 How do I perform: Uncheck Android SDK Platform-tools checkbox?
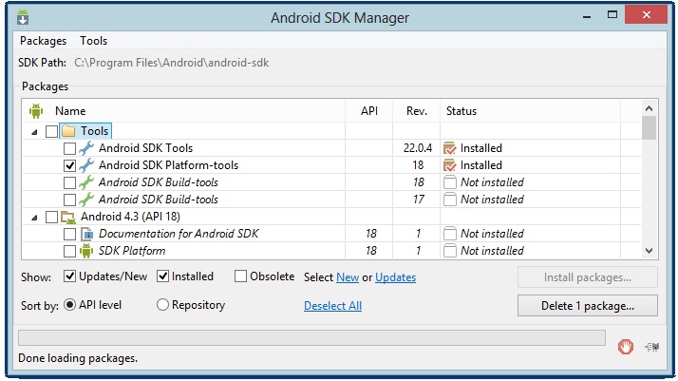(69, 165)
